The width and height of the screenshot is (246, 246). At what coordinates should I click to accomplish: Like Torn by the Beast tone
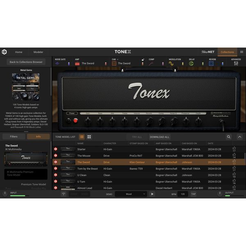pyautogui.click(x=234, y=167)
